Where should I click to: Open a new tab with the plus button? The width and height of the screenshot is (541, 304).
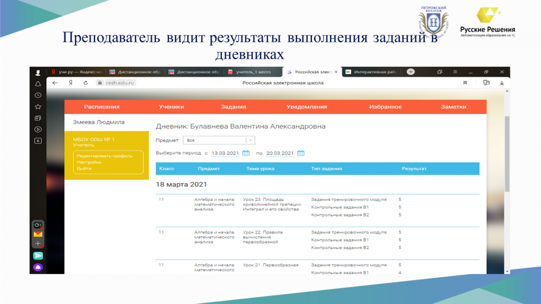point(410,72)
